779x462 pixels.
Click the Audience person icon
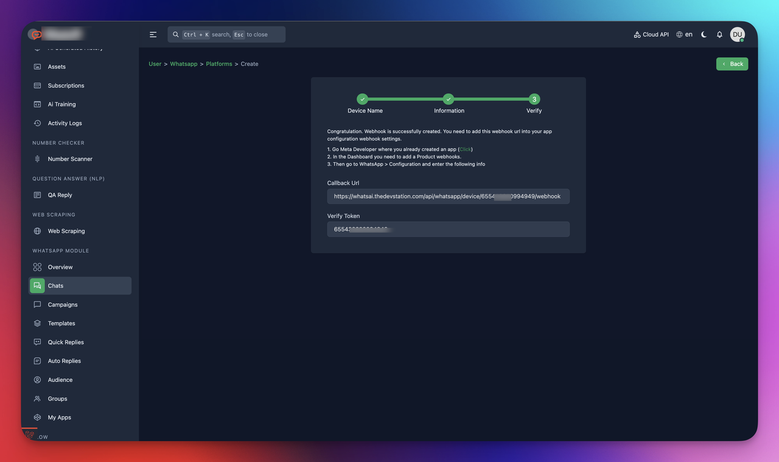coord(37,380)
